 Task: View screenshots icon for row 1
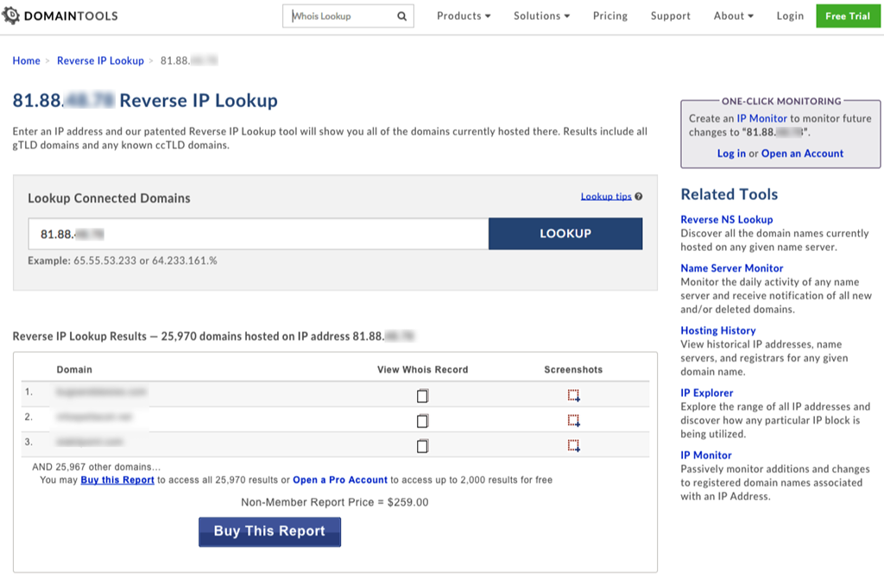pos(573,396)
